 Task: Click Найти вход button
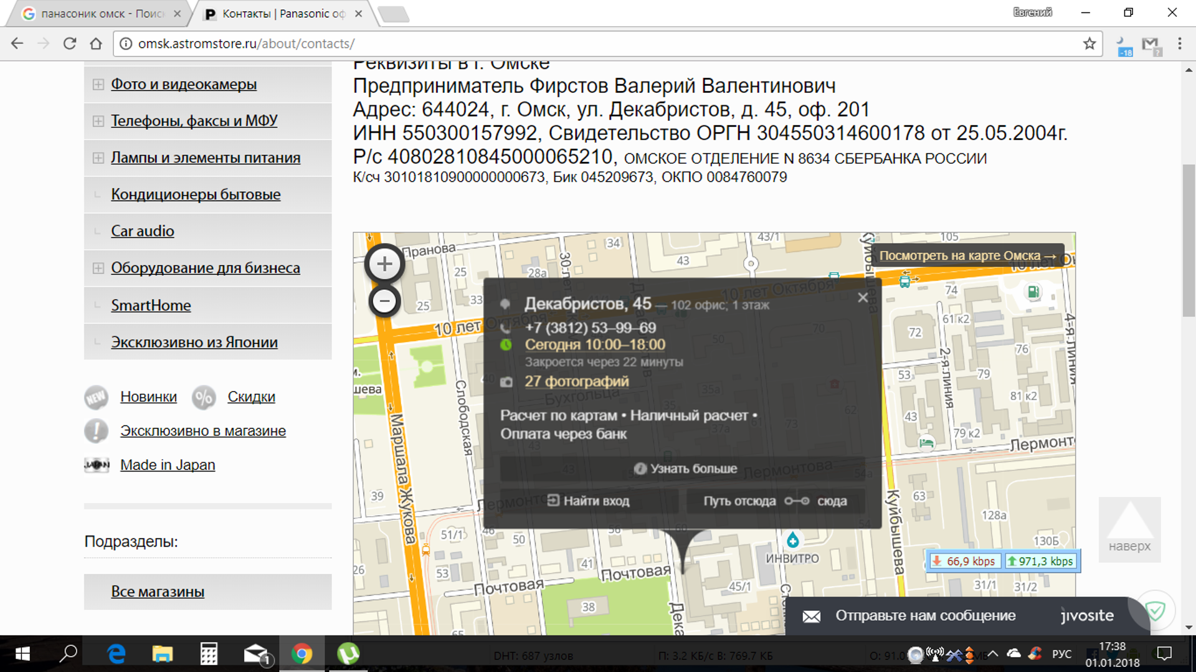pos(589,501)
